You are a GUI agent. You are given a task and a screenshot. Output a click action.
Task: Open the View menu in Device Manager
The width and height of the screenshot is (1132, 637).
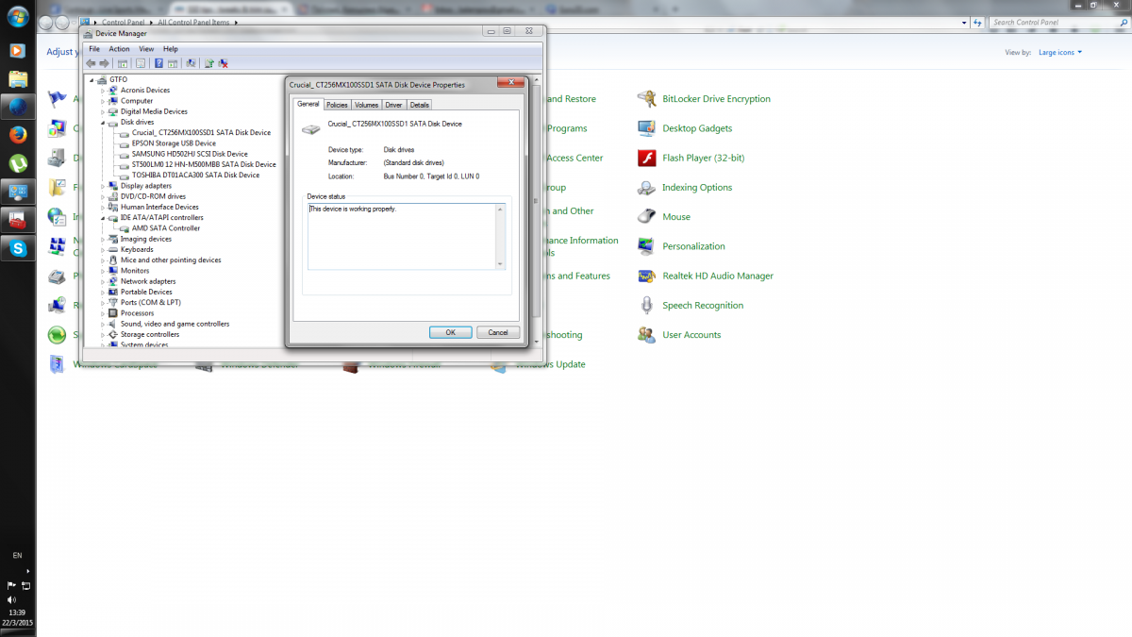pyautogui.click(x=146, y=49)
